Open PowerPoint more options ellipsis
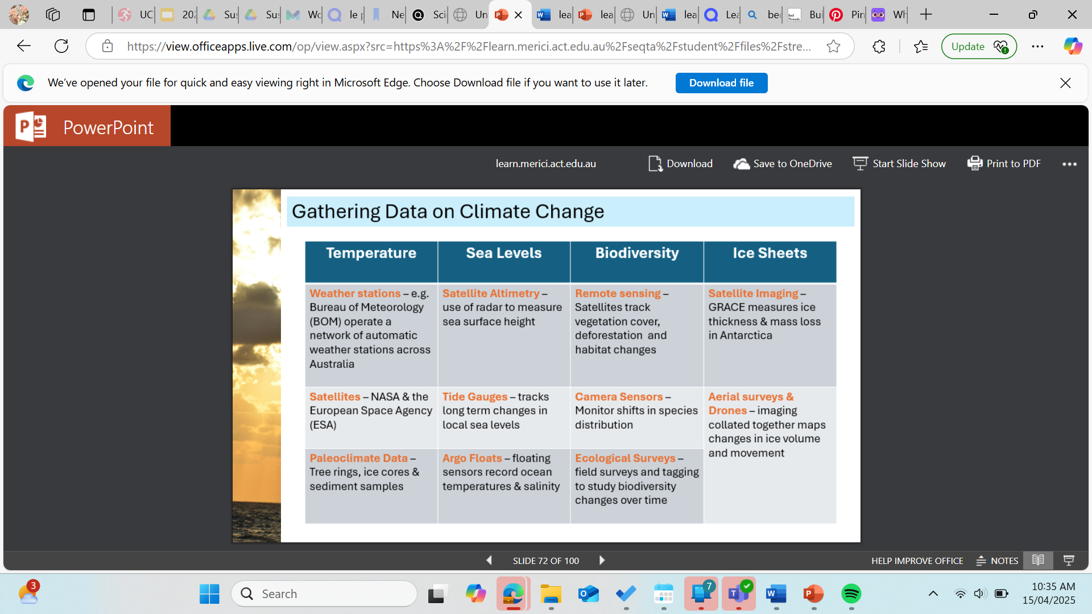Viewport: 1092px width, 614px height. 1069,164
